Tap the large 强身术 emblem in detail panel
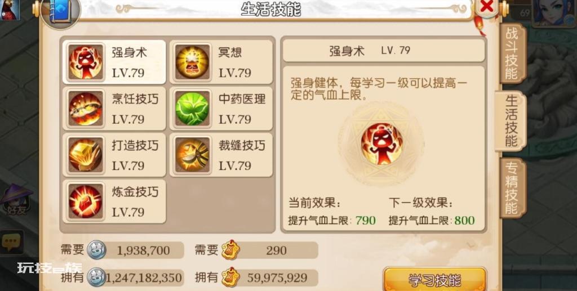Screen dimensions: 577x291 coord(381,144)
